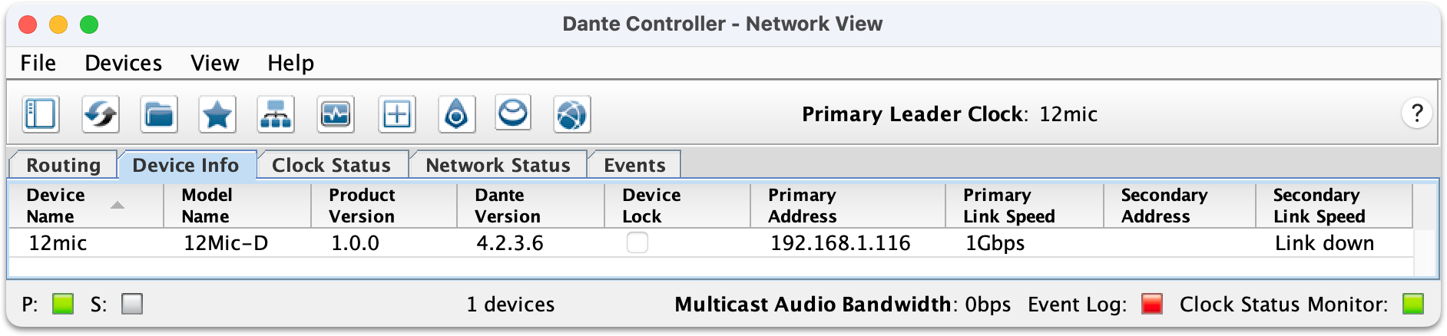The image size is (1447, 336).
Task: Sort by the Device Name column arrow
Action: [117, 206]
